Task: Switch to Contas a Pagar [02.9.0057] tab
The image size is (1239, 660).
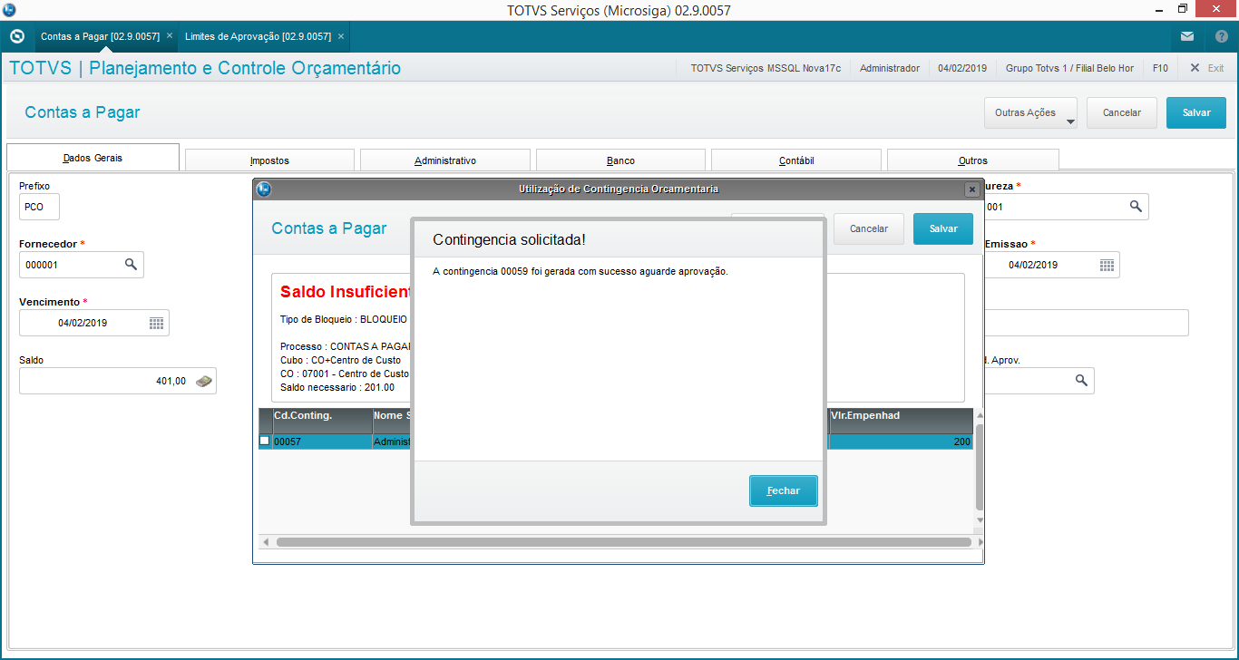Action: coord(100,36)
